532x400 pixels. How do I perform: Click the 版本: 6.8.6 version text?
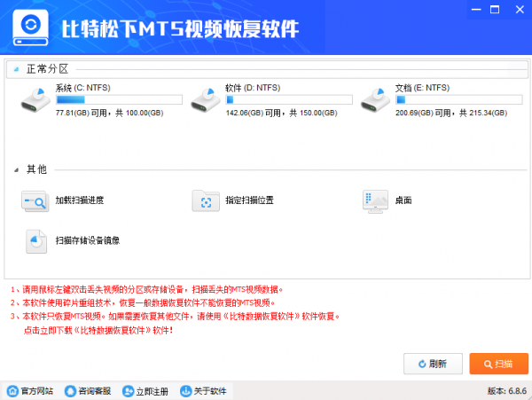[x=507, y=391]
